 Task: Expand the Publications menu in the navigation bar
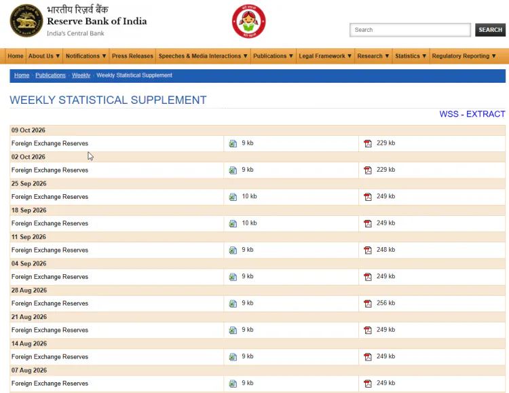[x=273, y=56]
